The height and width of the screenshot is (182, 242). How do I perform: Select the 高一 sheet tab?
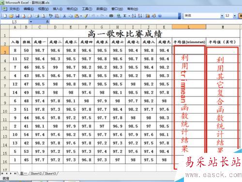24,174
